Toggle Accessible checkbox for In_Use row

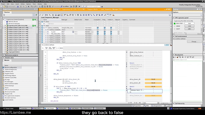click(97, 32)
